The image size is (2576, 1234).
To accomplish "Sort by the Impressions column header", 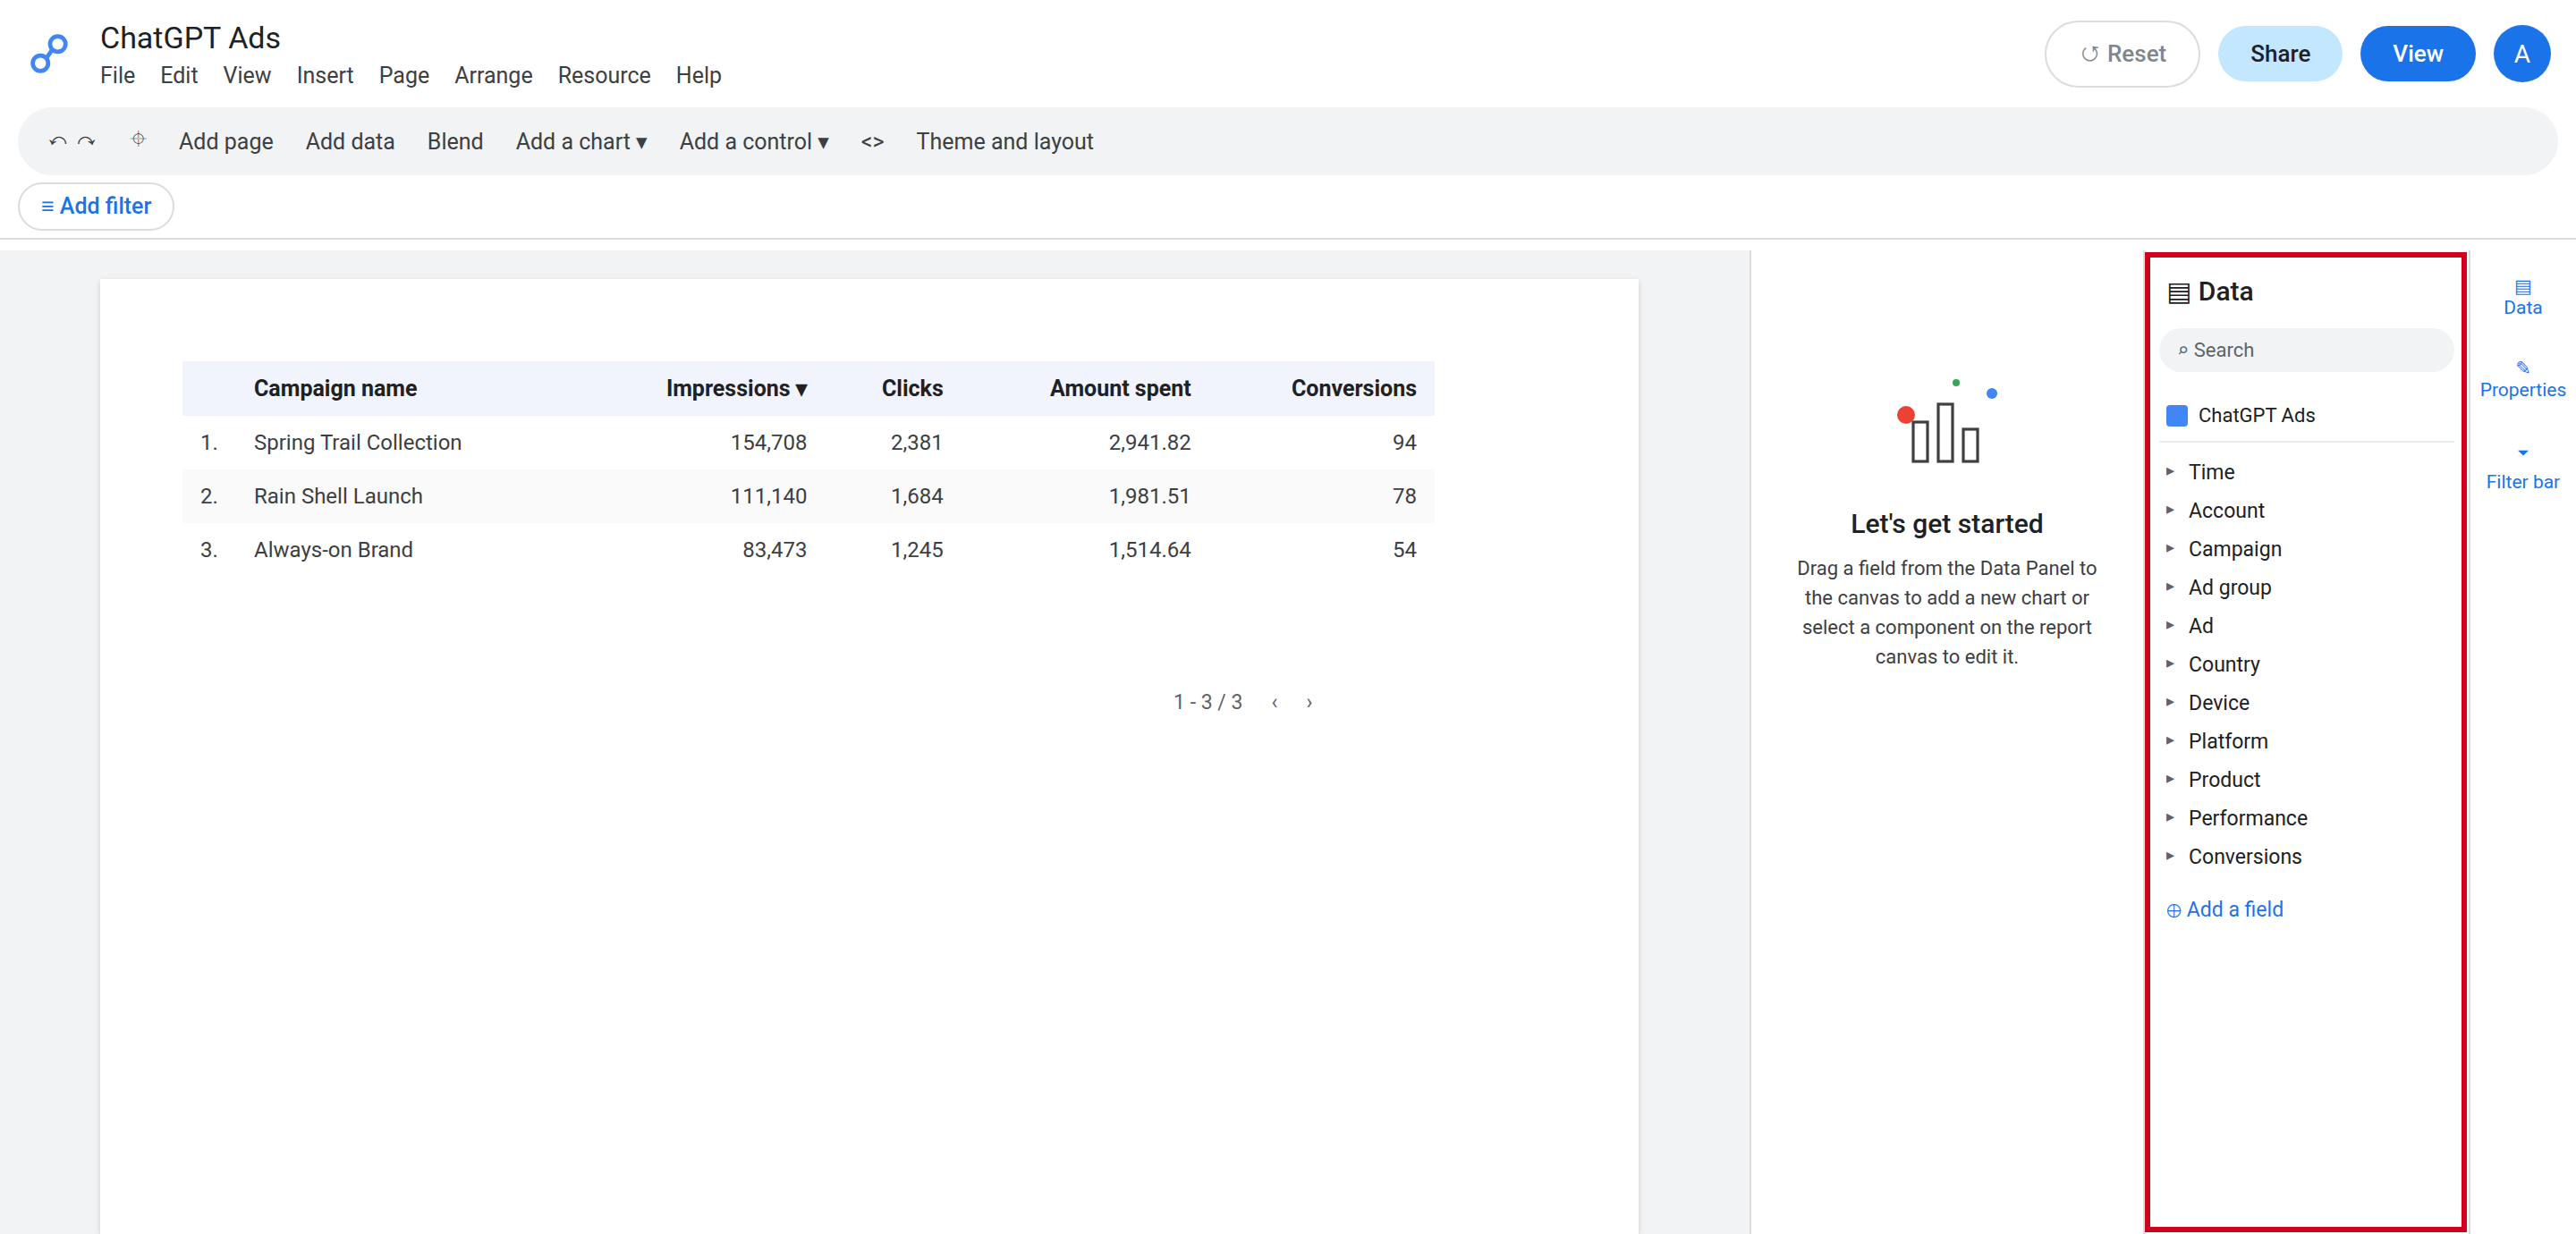I will click(x=736, y=389).
